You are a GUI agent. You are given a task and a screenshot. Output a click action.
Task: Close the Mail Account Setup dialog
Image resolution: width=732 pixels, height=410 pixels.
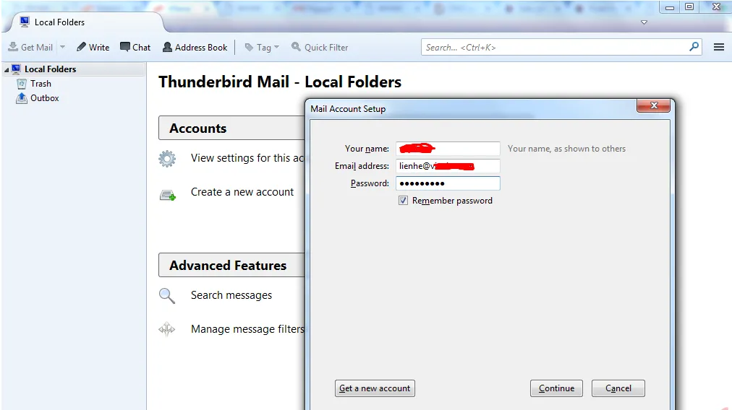pyautogui.click(x=654, y=106)
